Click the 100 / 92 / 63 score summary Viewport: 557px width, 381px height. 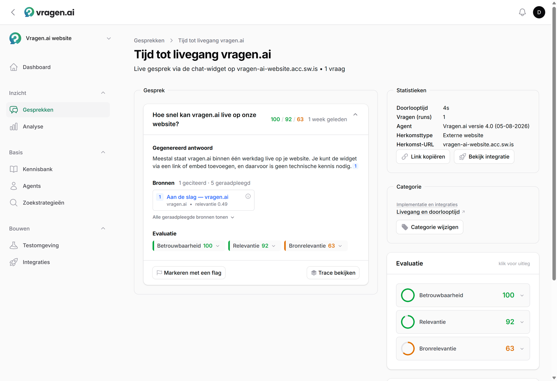287,119
